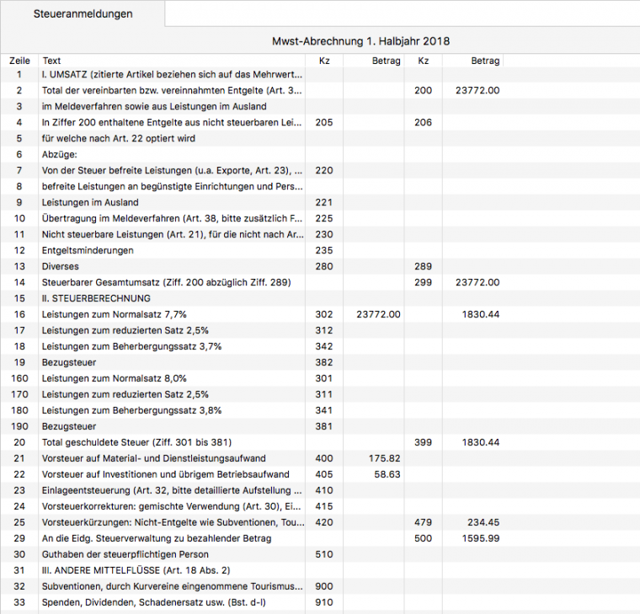Select row 'Steuerbarer Gesamtumsatz'
Image resolution: width=640 pixels, height=614 pixels.
tap(320, 282)
